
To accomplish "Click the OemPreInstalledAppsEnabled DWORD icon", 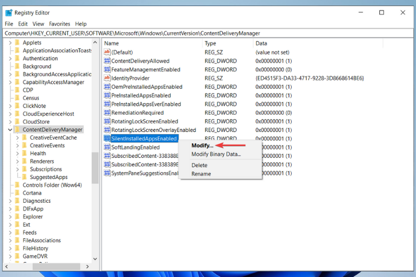I will tap(107, 86).
